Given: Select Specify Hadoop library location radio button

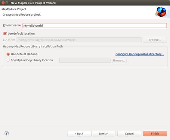Looking at the screenshot, I should click(8, 60).
